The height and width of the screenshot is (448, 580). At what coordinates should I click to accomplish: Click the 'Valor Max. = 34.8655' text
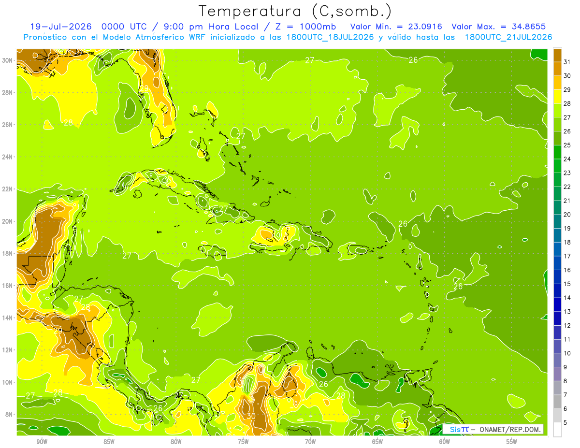point(498,27)
